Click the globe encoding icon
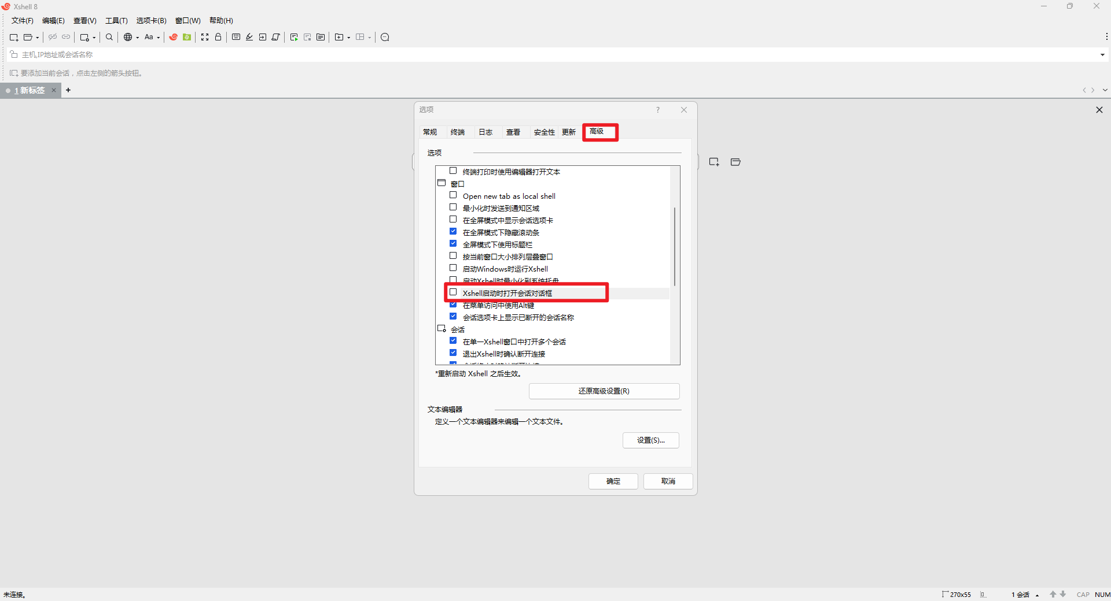This screenshot has width=1111, height=601. click(x=128, y=37)
